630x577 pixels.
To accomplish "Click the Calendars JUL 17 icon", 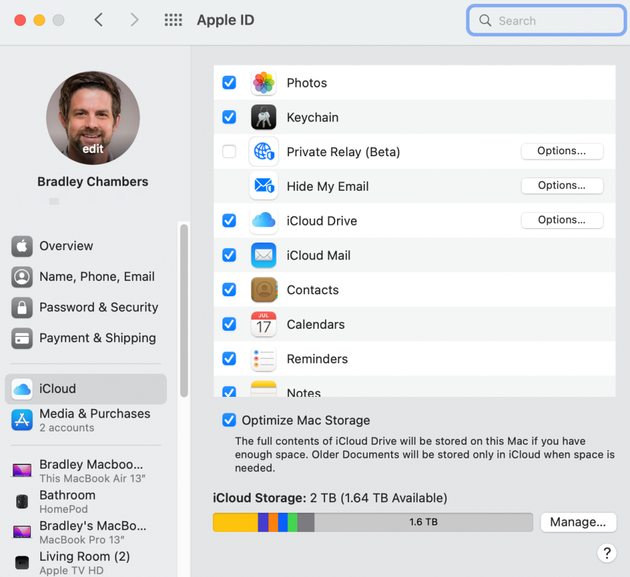I will click(x=263, y=324).
